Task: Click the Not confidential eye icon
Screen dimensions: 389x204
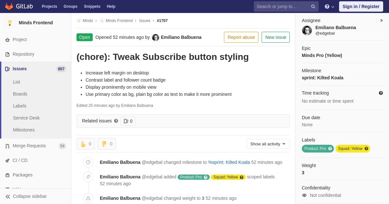Action: (304, 195)
